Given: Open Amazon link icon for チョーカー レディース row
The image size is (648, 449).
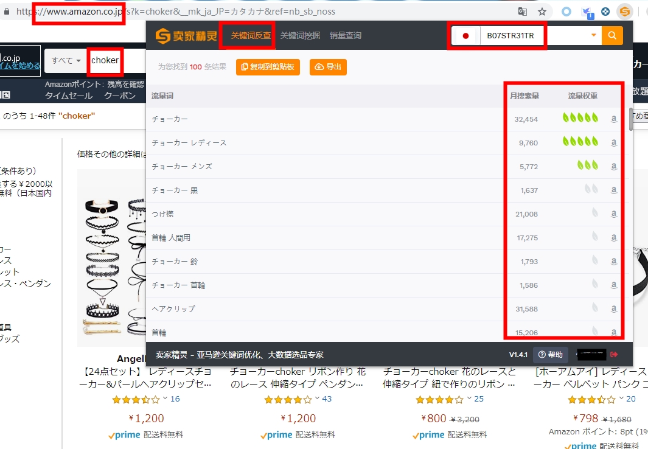Looking at the screenshot, I should 614,142.
